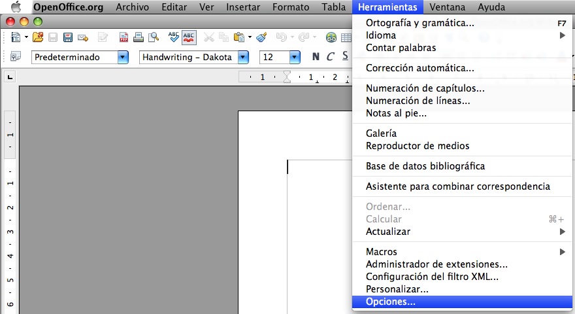Open the Editar menu
575x314 pixels.
click(x=174, y=7)
